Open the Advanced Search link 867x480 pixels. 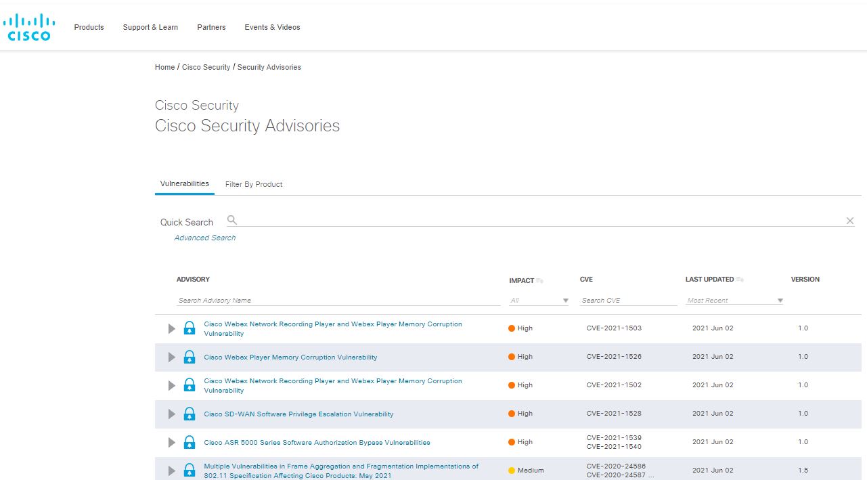pyautogui.click(x=205, y=238)
